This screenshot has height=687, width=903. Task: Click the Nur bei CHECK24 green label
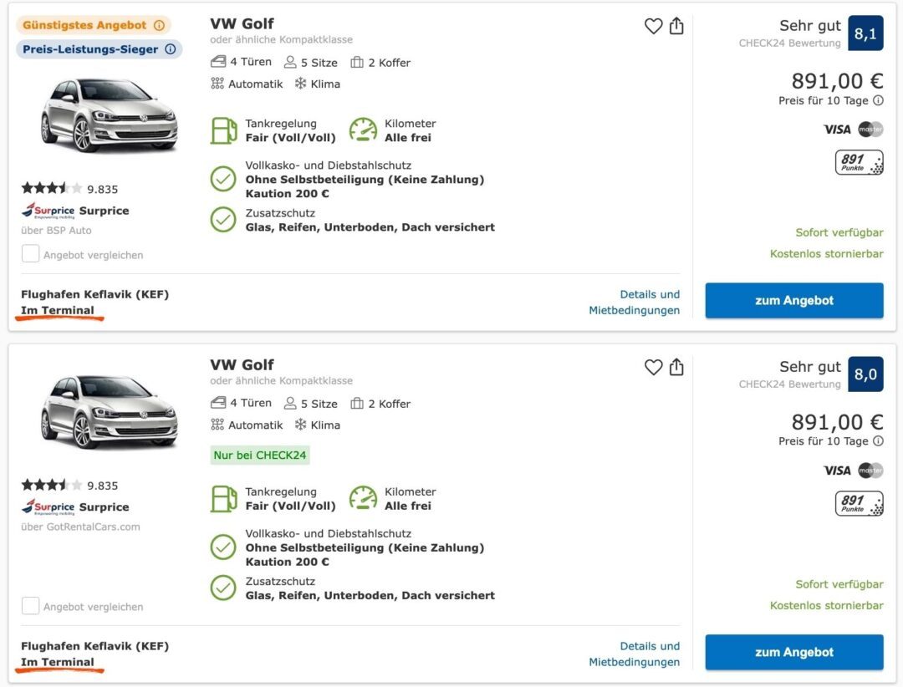260,455
